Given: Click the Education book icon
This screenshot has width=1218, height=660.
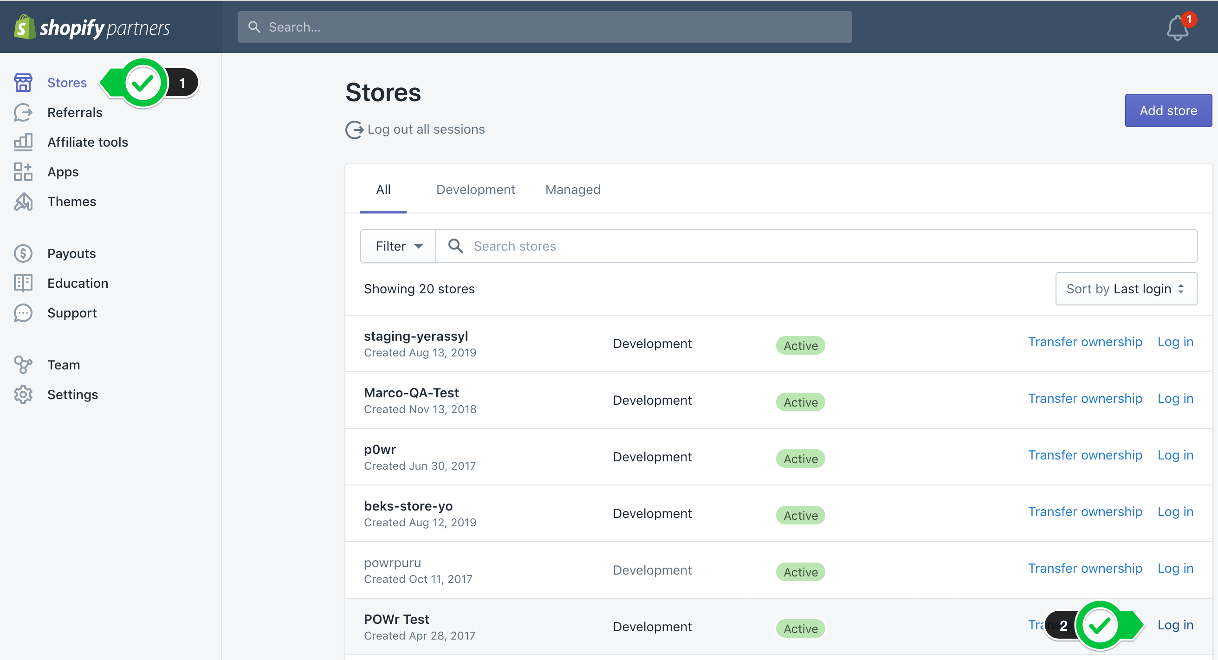Looking at the screenshot, I should tap(23, 283).
